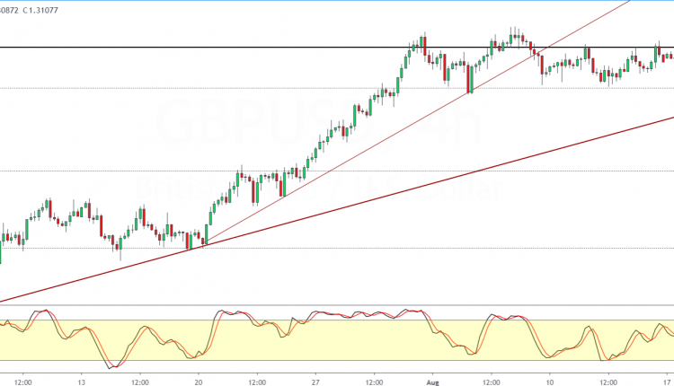Click the highest candlestick on the chart
The width and height of the screenshot is (674, 386).
[515, 34]
